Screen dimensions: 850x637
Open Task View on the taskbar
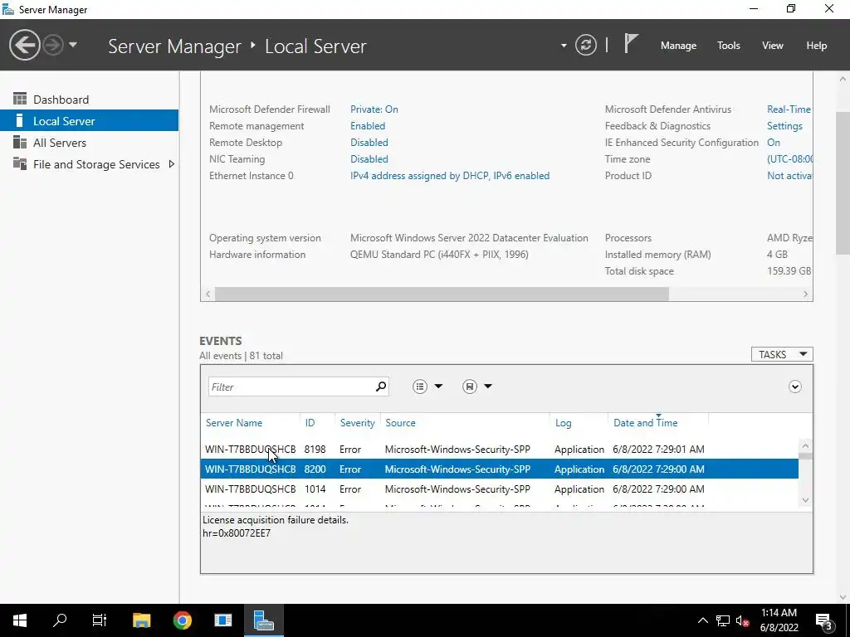click(100, 620)
